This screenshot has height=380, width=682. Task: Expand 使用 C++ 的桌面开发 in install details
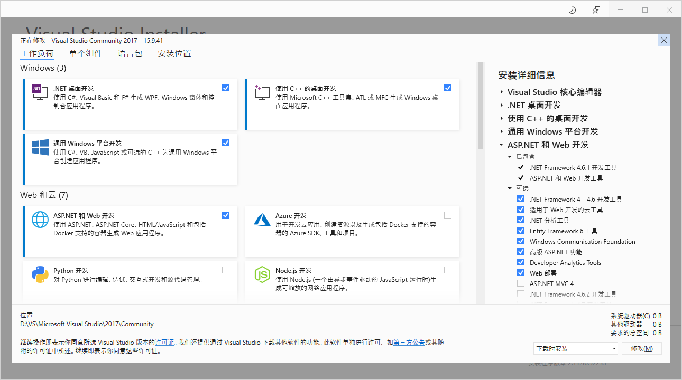click(x=501, y=119)
